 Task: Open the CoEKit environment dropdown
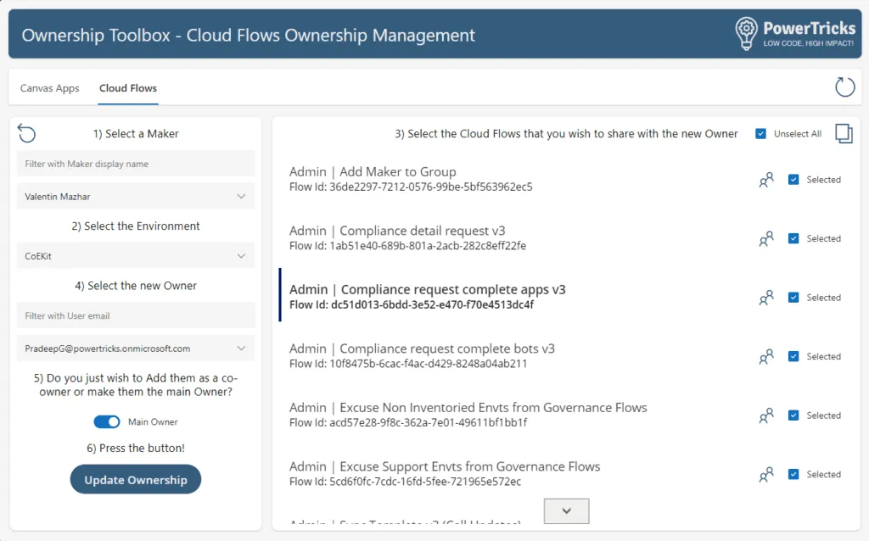(x=136, y=256)
